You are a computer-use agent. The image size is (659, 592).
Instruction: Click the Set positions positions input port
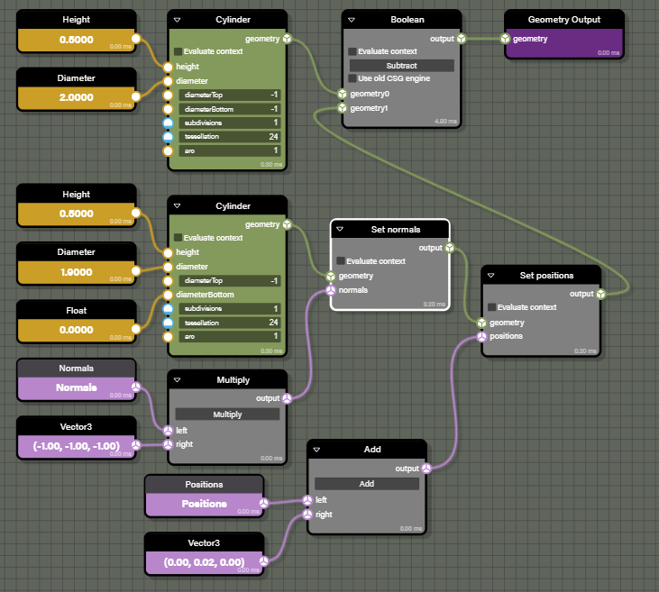[x=481, y=336]
